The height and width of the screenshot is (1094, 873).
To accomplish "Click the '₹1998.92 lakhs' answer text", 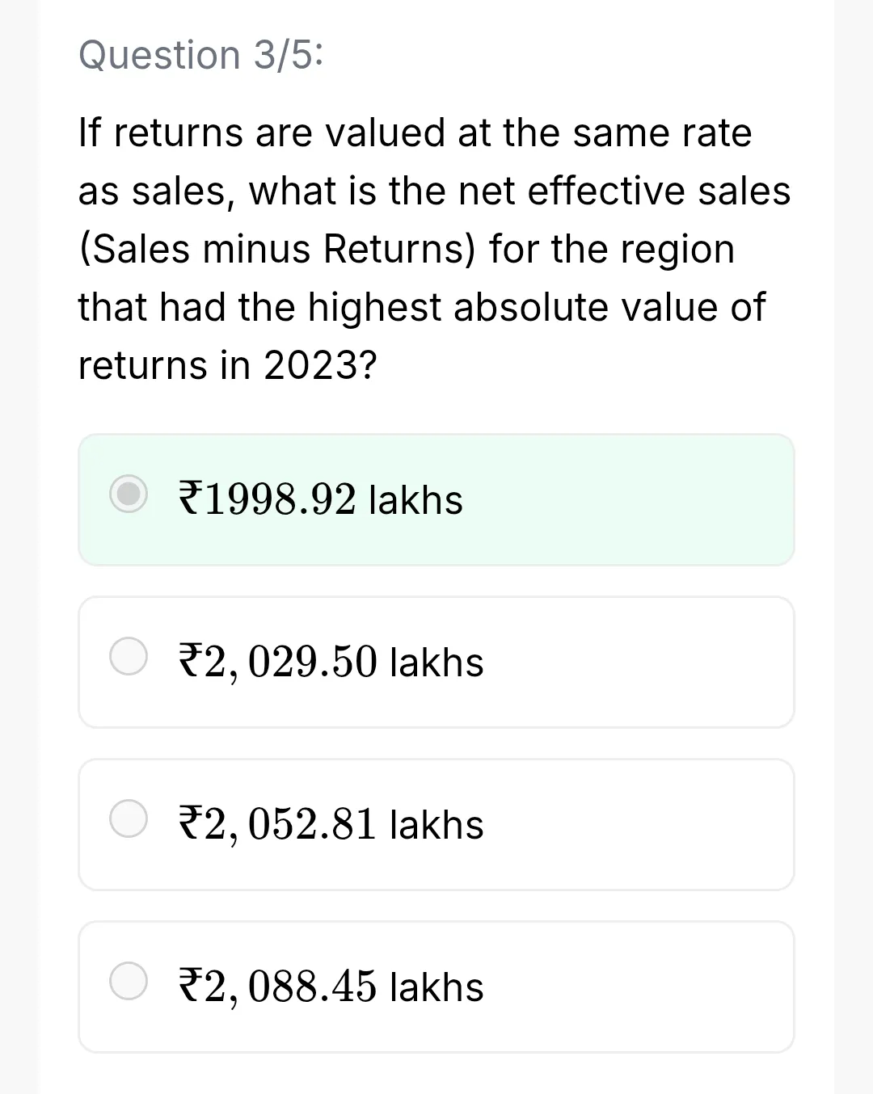I will (320, 499).
